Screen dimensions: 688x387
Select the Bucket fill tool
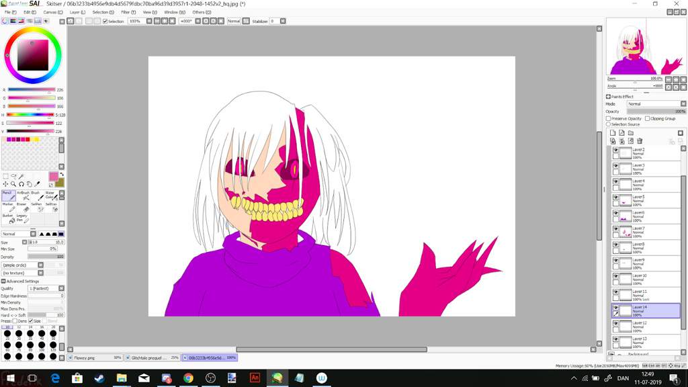coord(8,218)
